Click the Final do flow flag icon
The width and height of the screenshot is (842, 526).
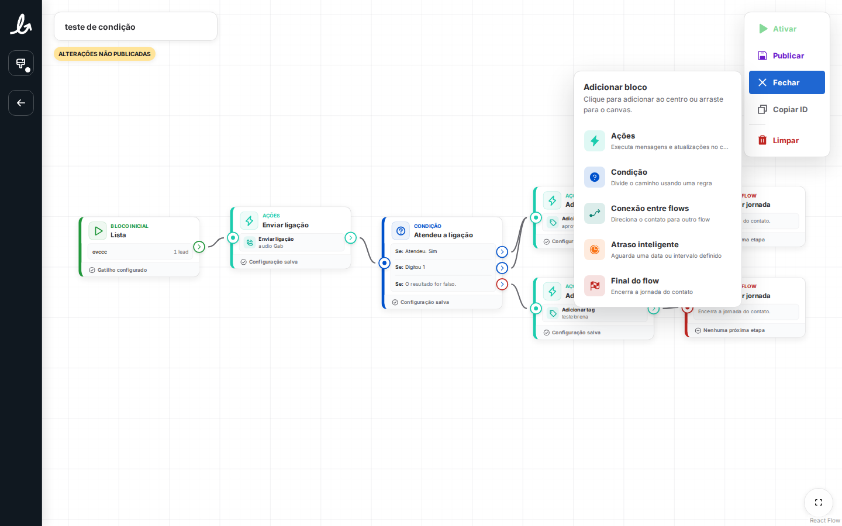click(595, 286)
